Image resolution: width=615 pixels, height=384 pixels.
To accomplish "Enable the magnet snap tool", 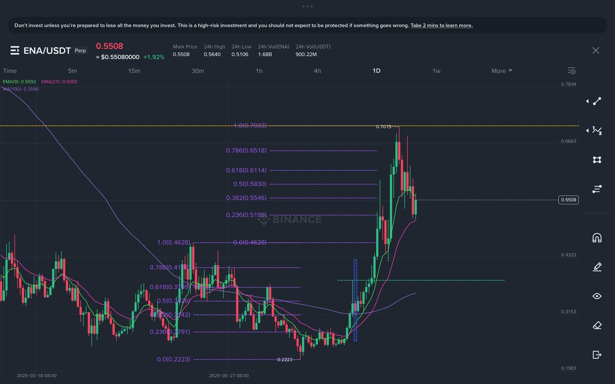I will (x=597, y=238).
